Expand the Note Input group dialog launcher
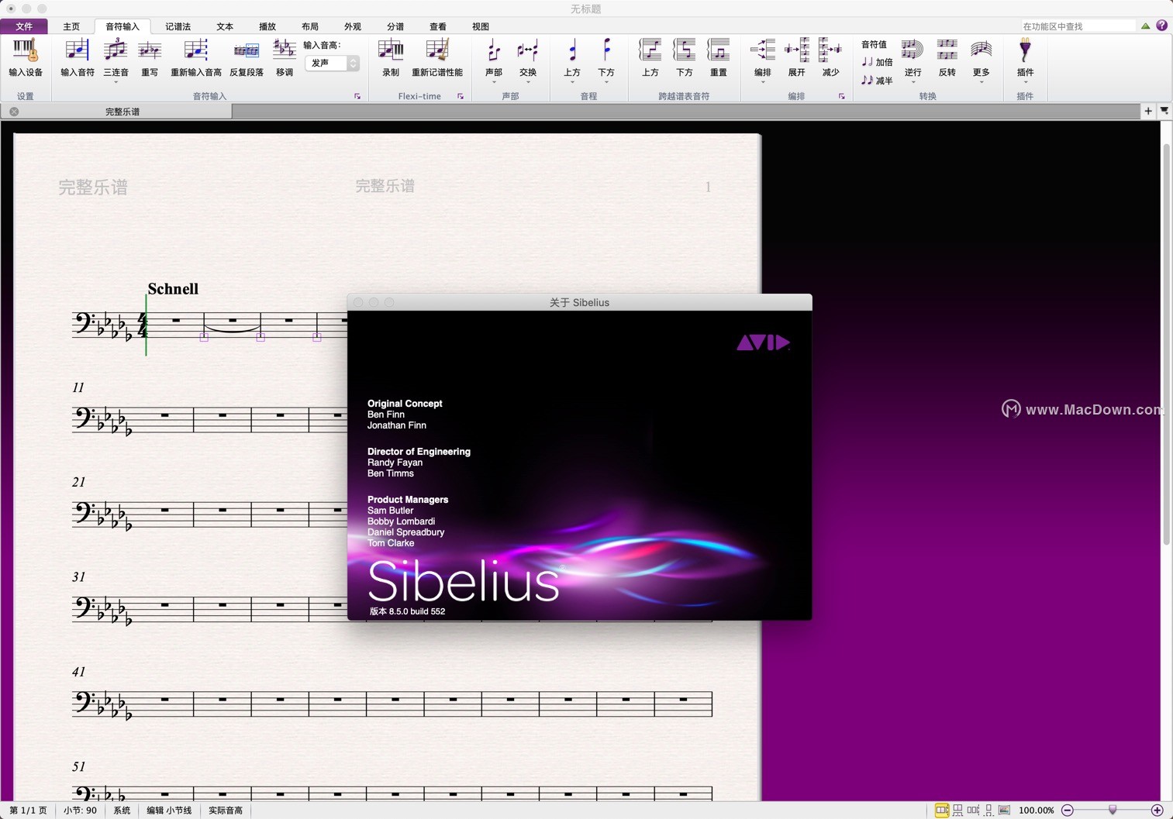This screenshot has height=819, width=1173. [x=357, y=97]
